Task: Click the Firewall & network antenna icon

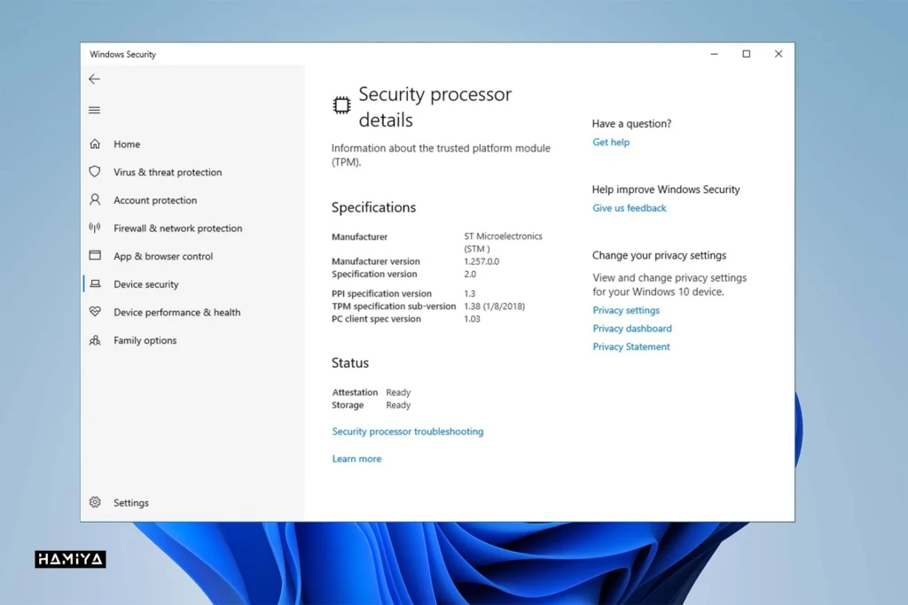Action: 95,228
